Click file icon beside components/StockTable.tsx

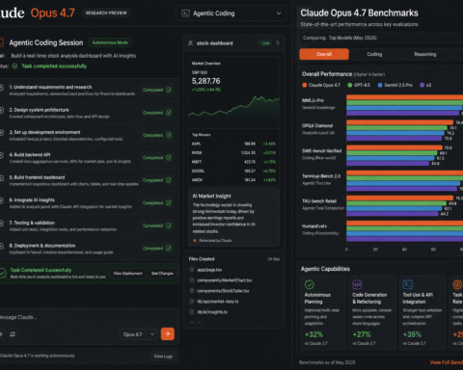pyautogui.click(x=192, y=291)
